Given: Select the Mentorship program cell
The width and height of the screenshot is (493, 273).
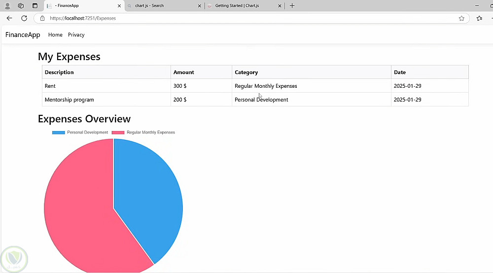Looking at the screenshot, I should (106, 100).
